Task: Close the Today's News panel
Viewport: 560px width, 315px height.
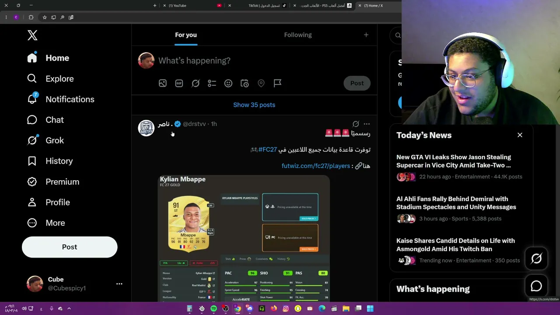Action: (x=520, y=135)
